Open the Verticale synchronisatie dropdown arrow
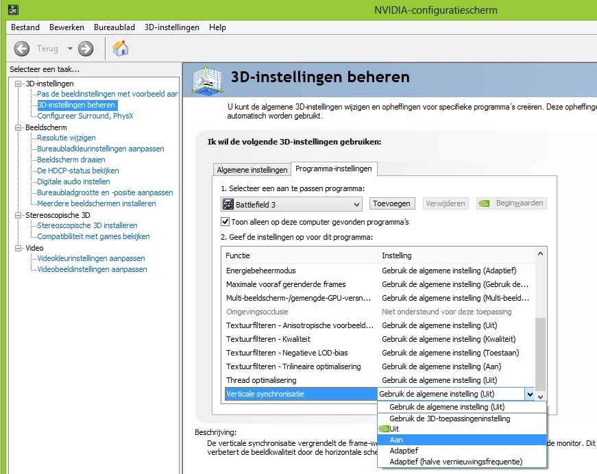 (x=530, y=394)
